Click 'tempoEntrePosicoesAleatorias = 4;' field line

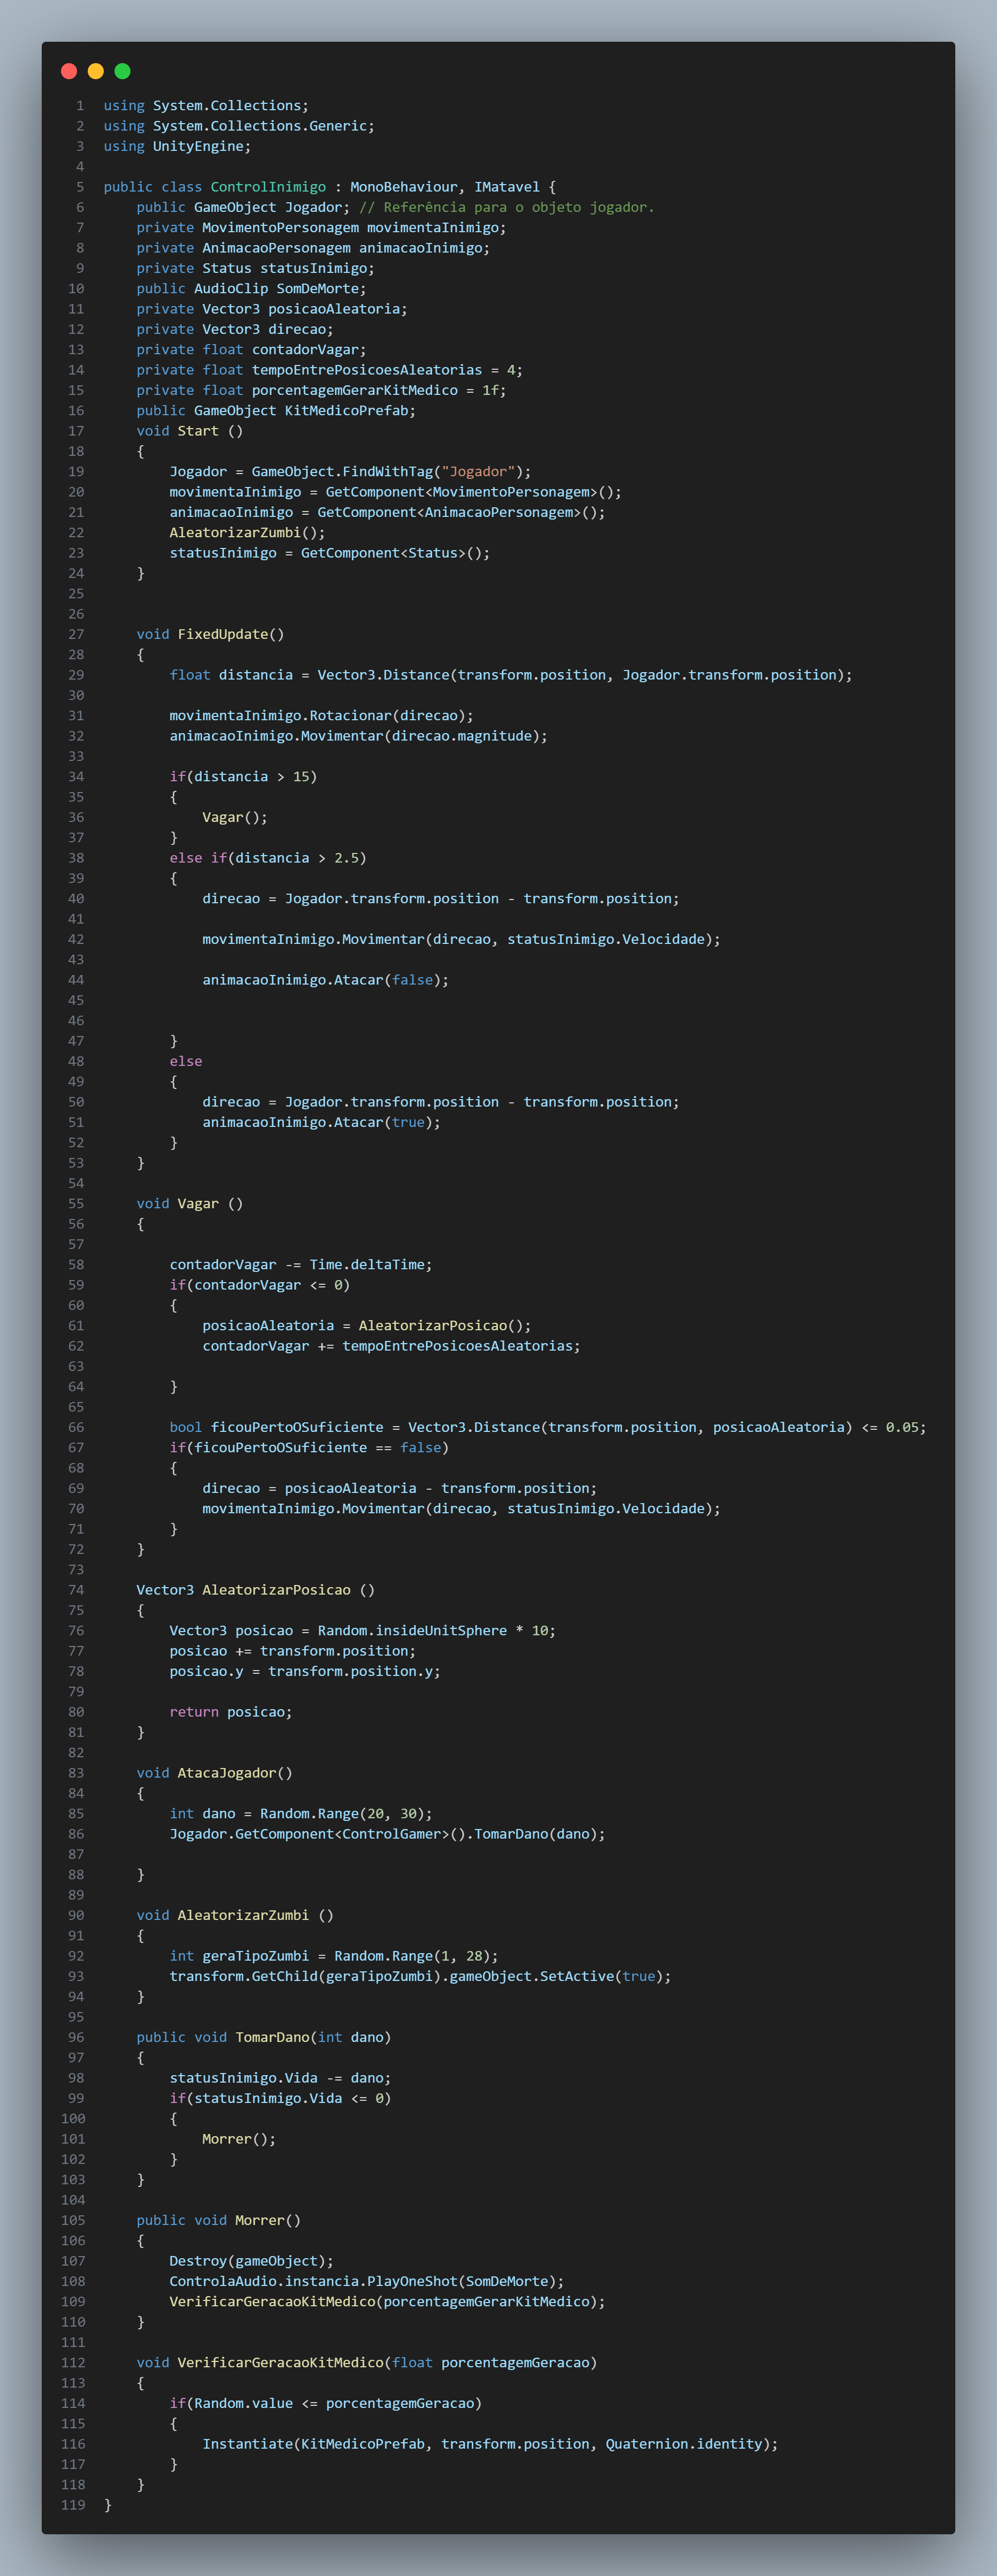[329, 370]
